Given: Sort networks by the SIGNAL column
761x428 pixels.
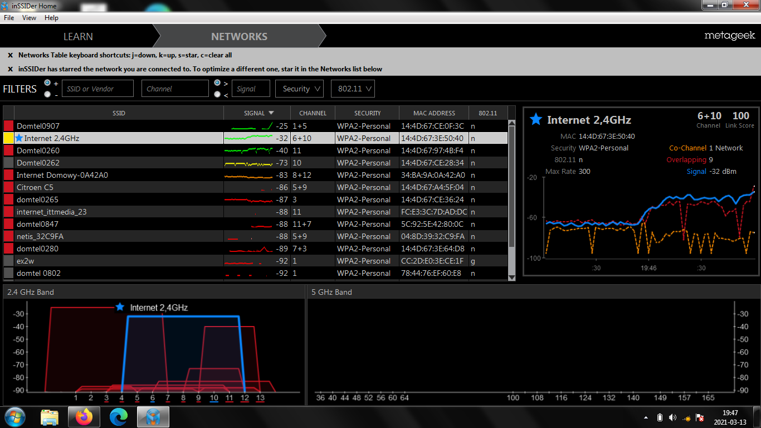Looking at the screenshot, I should (257, 113).
